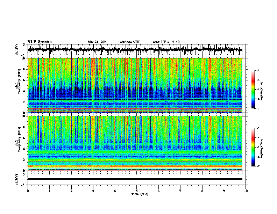Click time axis tick label 2
The image size is (277, 214).
coord(71,191)
